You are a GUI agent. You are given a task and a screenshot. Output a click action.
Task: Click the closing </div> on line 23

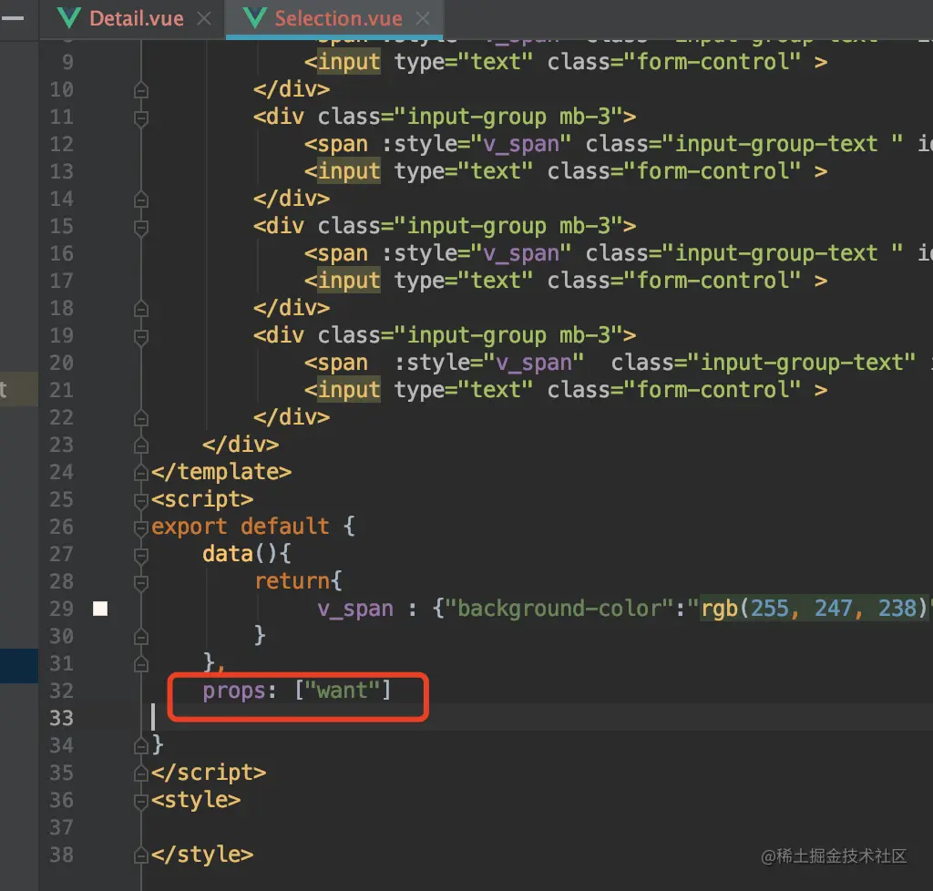click(x=241, y=445)
